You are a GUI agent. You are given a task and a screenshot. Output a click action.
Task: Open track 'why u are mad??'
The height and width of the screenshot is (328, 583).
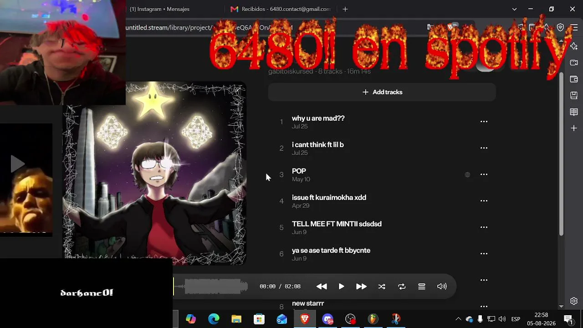(x=318, y=118)
